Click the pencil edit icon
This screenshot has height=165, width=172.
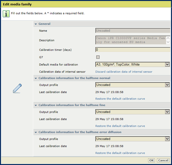17,89
